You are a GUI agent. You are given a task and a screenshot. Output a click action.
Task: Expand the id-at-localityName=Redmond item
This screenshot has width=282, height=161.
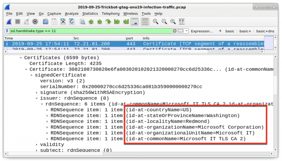click(47, 121)
